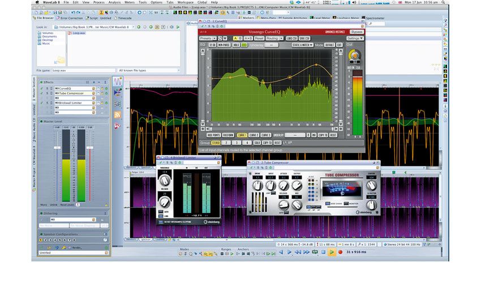Image resolution: width=481 pixels, height=286 pixels.
Task: Click the volume icon in macOS menu bar
Action: 354,2
